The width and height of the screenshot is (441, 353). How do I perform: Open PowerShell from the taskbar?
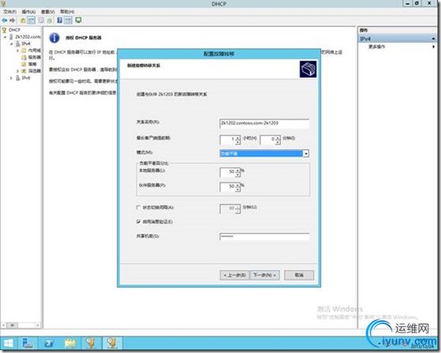(x=49, y=344)
